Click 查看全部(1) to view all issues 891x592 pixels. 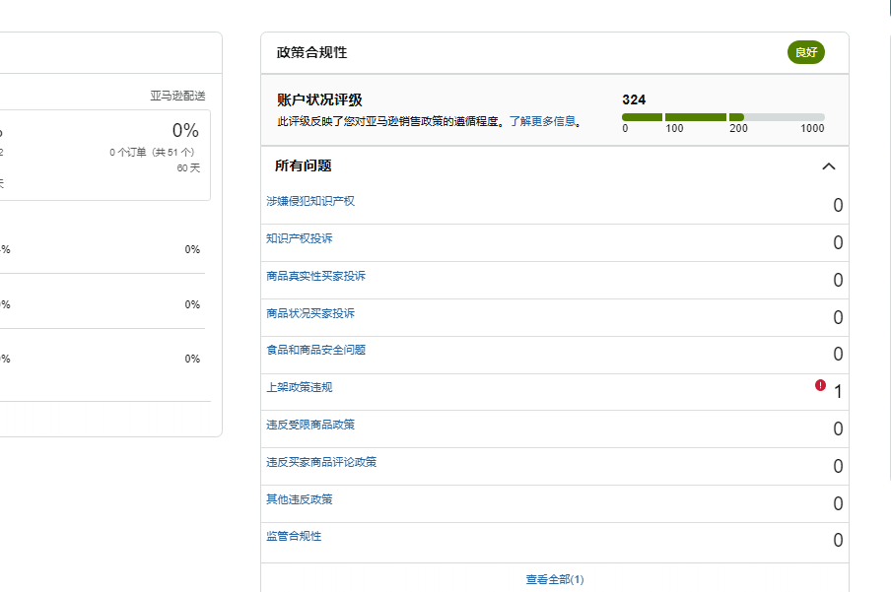tap(554, 579)
